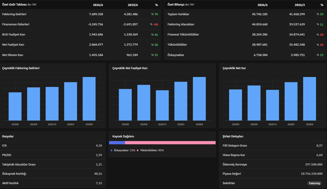
Task: Click the 2025/6 column header in Özet Gelir Tablosu
Action: point(133,5)
